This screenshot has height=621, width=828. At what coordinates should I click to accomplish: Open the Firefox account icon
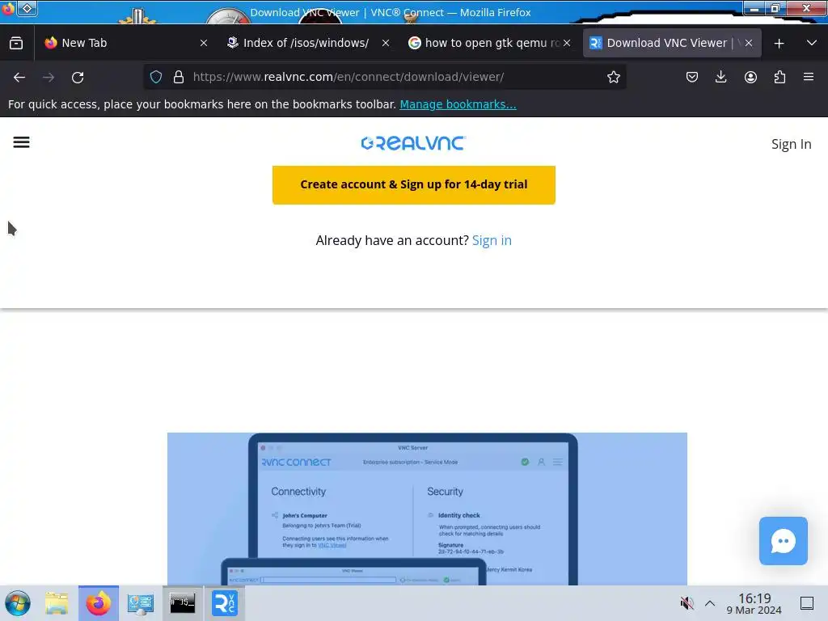pos(750,77)
